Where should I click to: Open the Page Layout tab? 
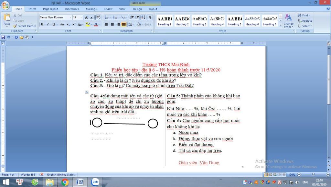50,9
